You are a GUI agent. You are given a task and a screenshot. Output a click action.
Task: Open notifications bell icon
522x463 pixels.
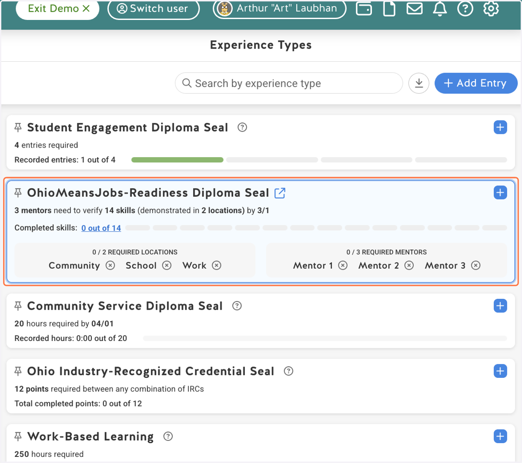click(x=440, y=9)
